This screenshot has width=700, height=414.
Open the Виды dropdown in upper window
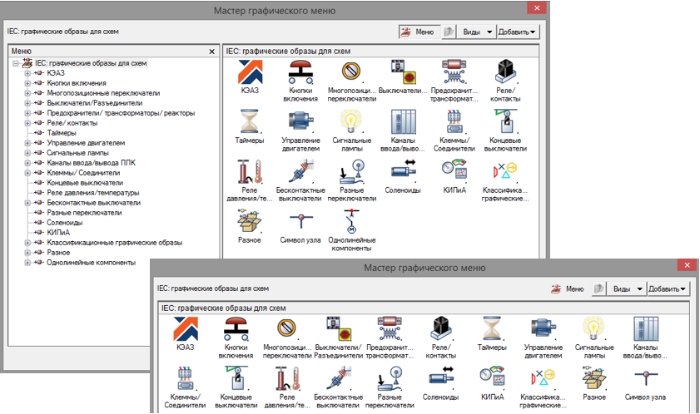[477, 32]
